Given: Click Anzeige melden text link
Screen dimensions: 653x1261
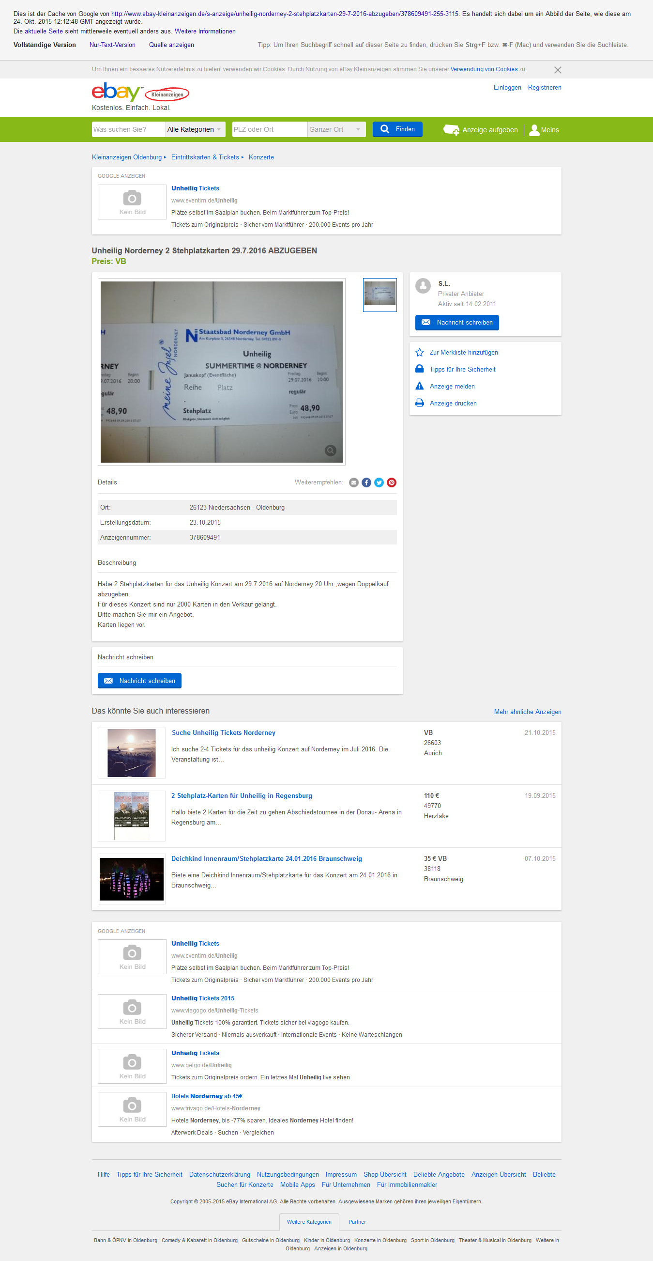Looking at the screenshot, I should pos(452,386).
